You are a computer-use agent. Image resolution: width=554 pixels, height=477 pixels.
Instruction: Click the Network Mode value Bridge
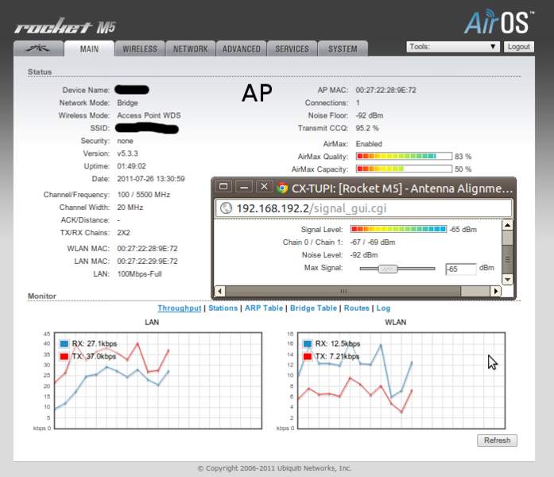pos(127,103)
